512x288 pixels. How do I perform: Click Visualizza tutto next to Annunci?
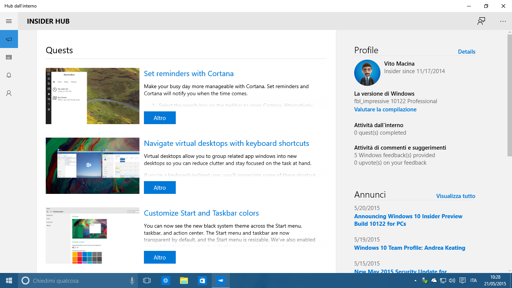(456, 196)
